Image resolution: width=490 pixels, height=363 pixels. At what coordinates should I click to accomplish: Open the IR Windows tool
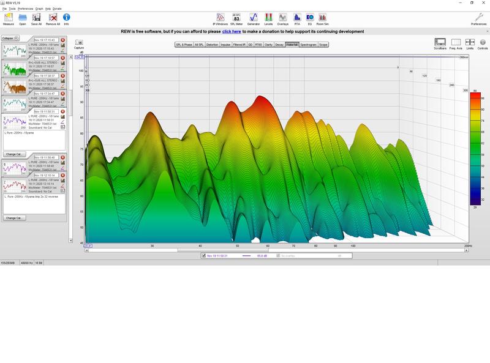(221, 18)
